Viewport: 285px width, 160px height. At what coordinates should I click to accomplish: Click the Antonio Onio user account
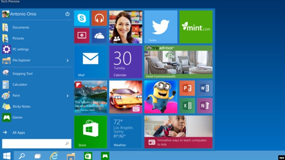(19, 14)
